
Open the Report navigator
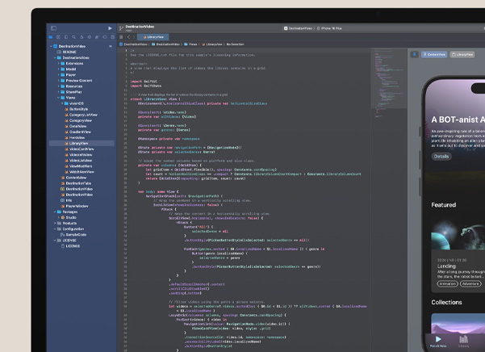[x=113, y=37]
